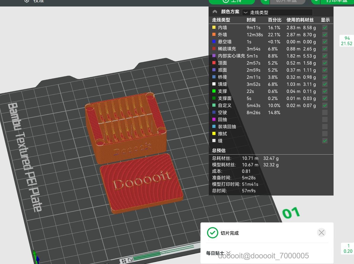Dismiss the 切片完成 notification with the X
Image resolution: width=354 pixels, height=264 pixels.
[x=321, y=232]
